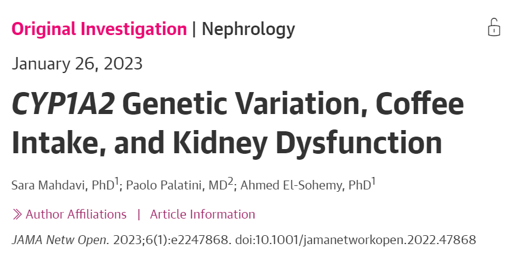Click the publication date January 26, 2023

point(77,64)
